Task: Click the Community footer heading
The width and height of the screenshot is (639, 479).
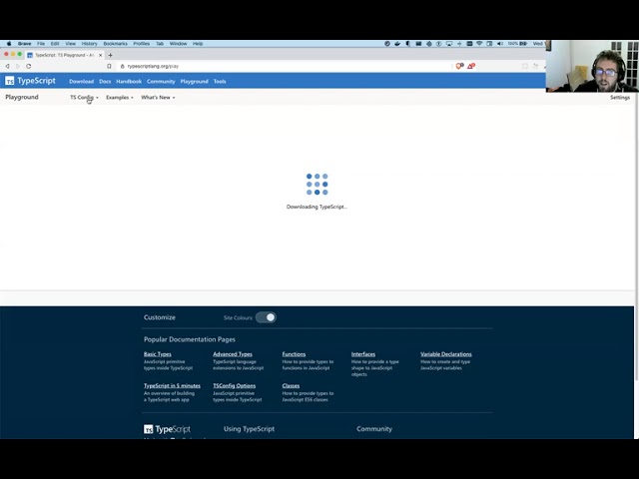Action: click(x=374, y=429)
